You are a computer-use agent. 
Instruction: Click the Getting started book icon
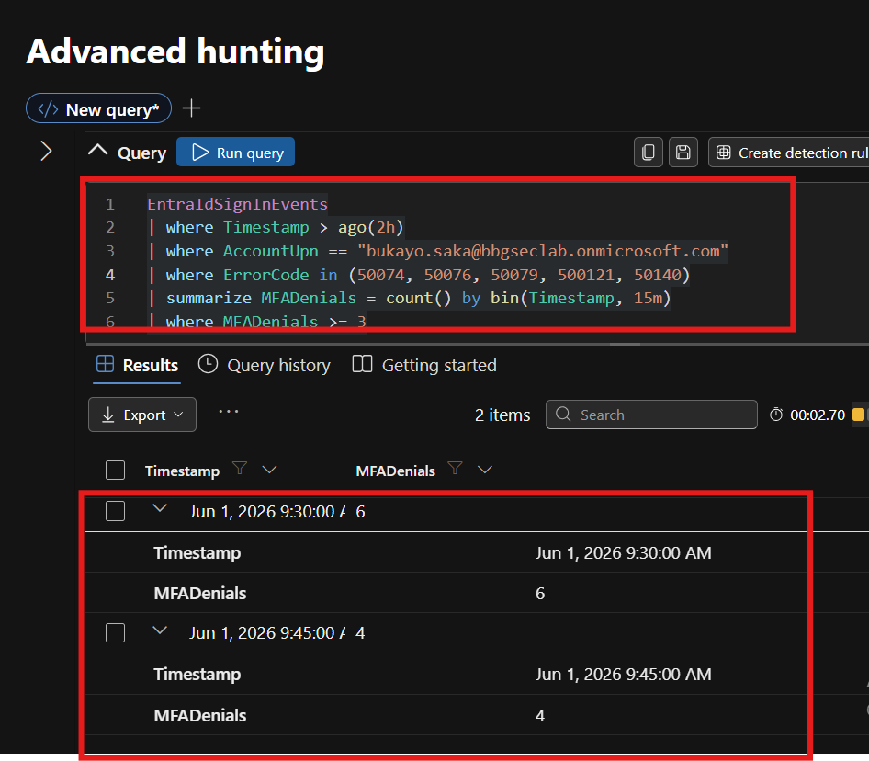pos(362,364)
